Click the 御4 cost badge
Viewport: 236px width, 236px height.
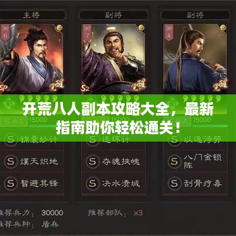(169, 32)
